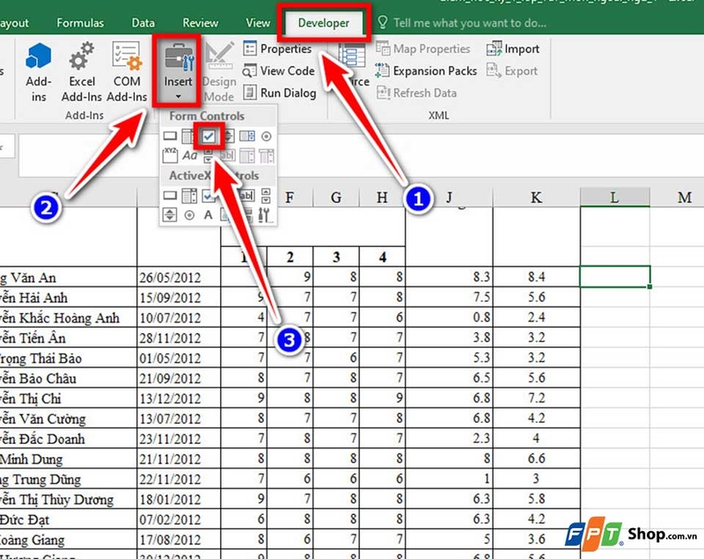
Task: Select the Label (Aa) form control
Action: 189,155
